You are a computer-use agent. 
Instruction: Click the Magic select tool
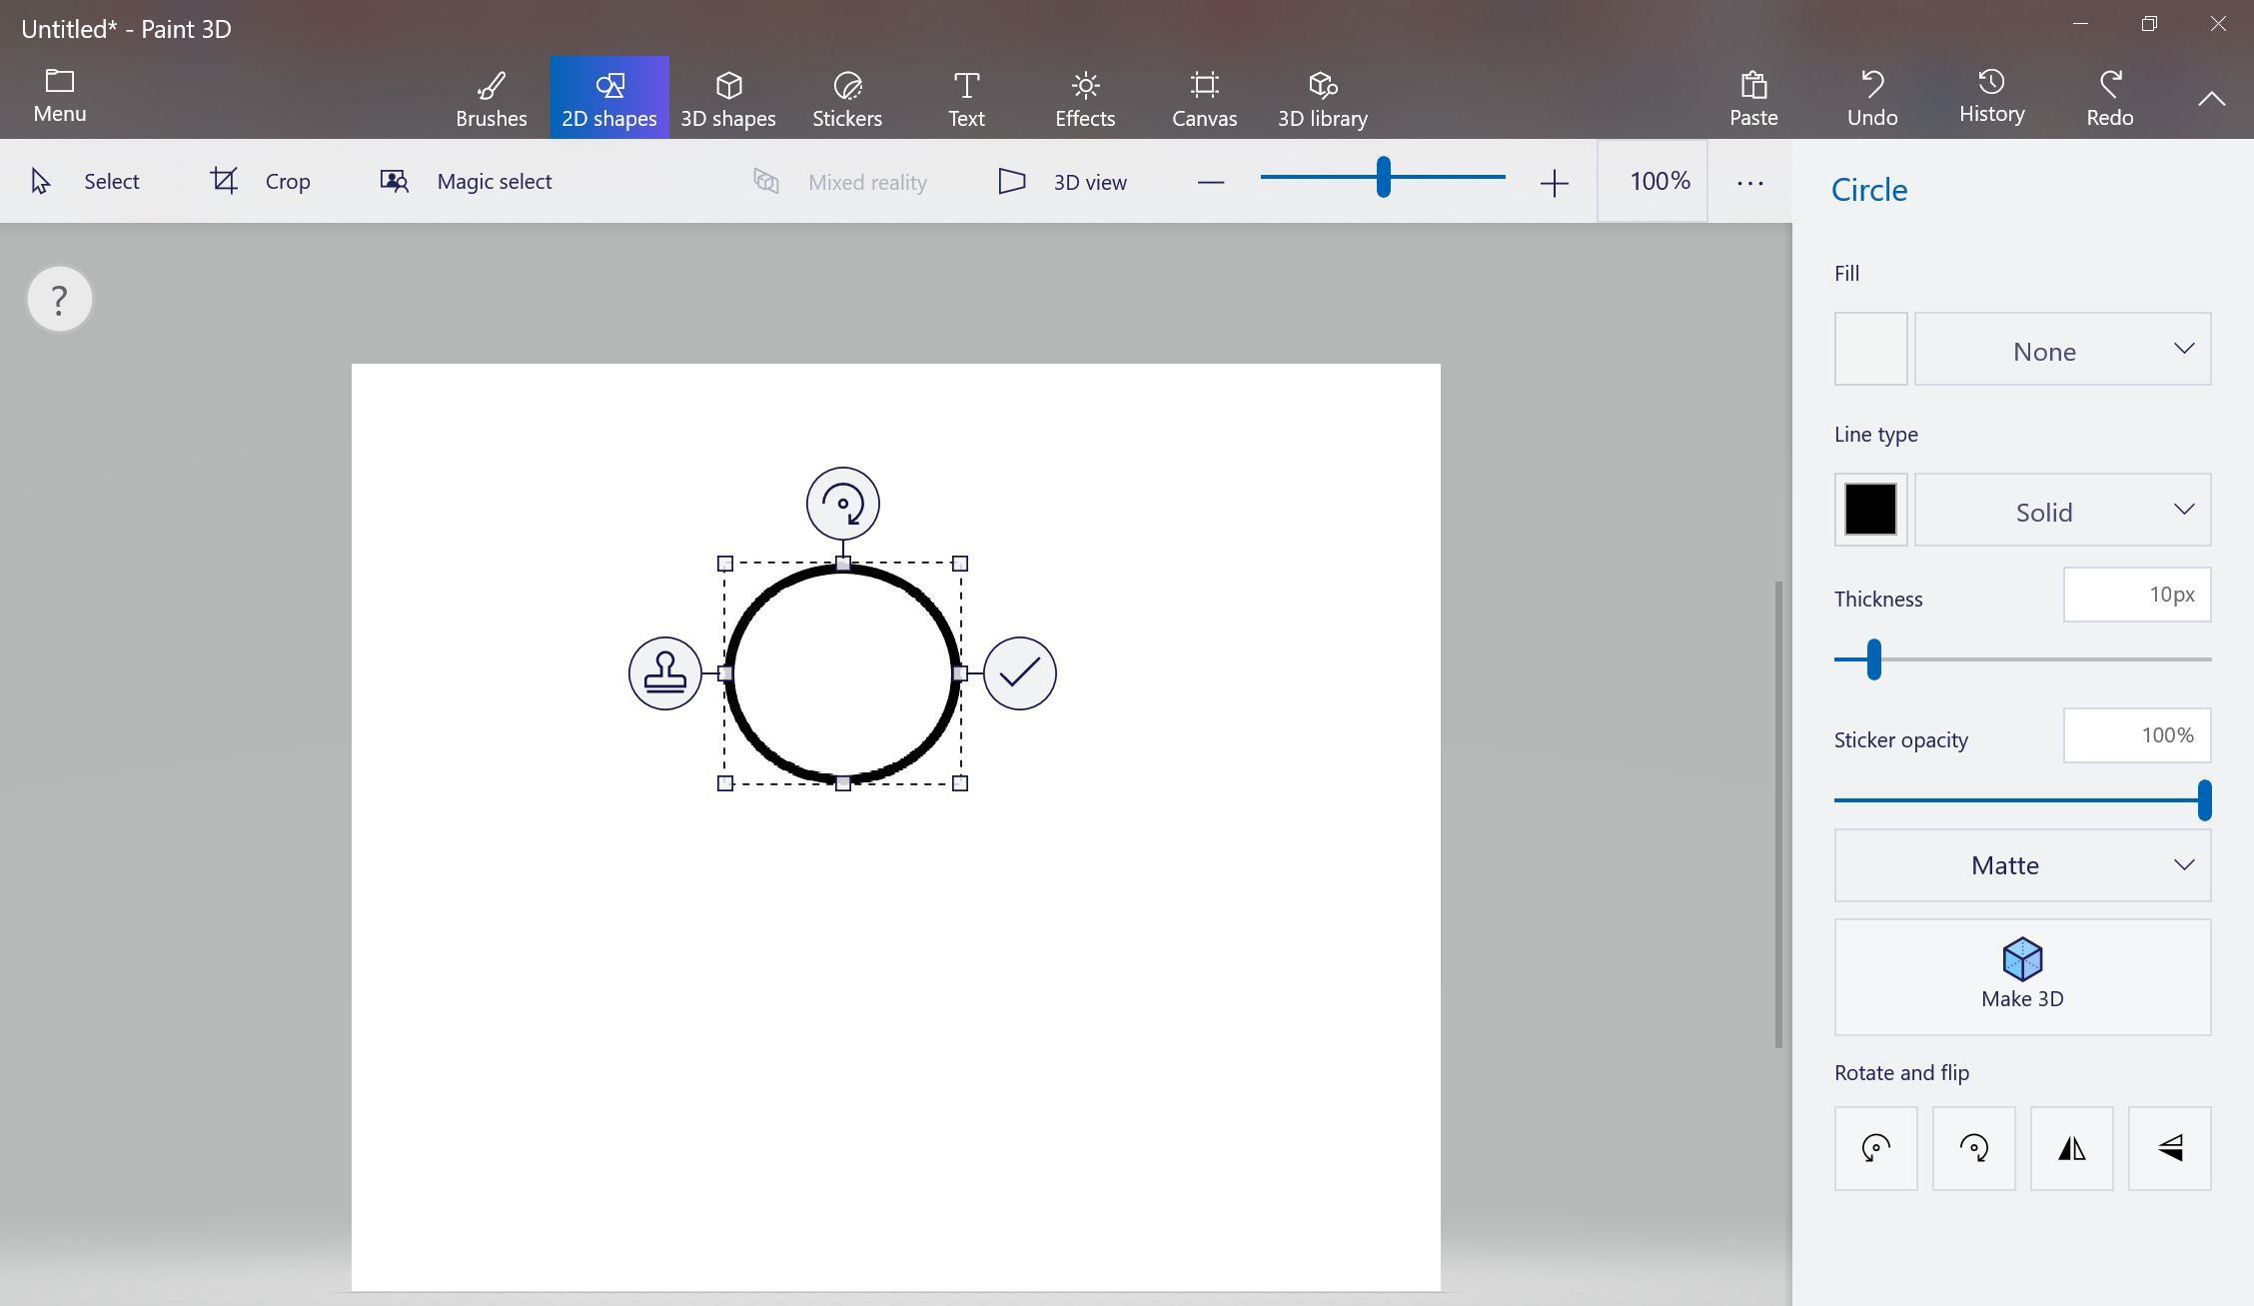point(465,181)
